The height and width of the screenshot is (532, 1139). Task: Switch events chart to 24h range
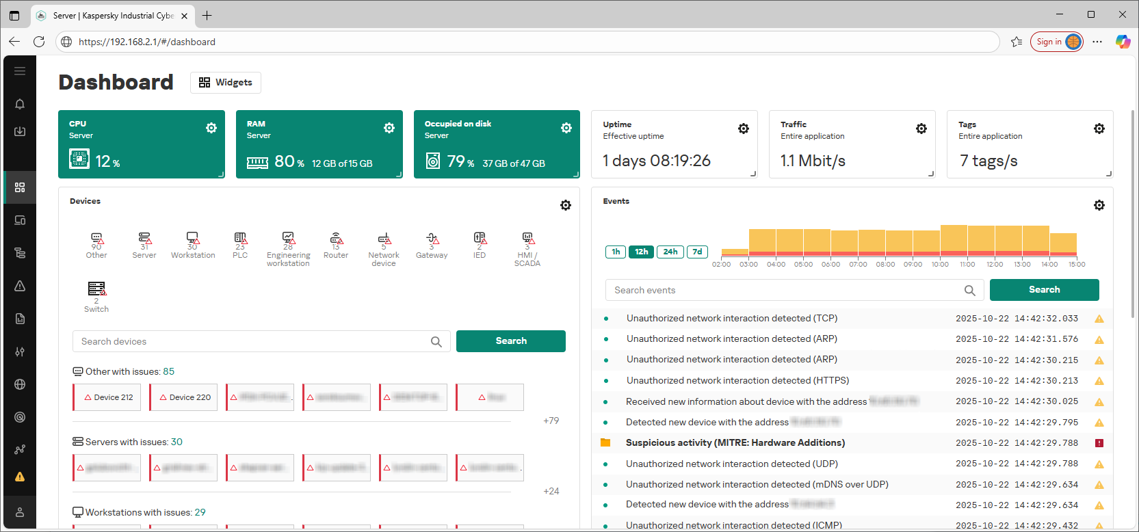(670, 252)
